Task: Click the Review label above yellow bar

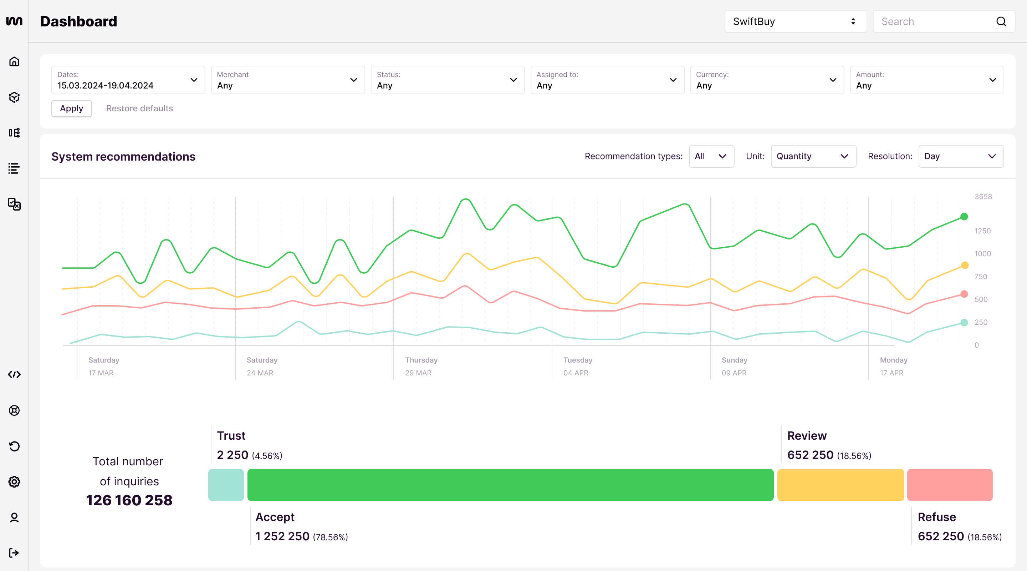Action: 807,435
